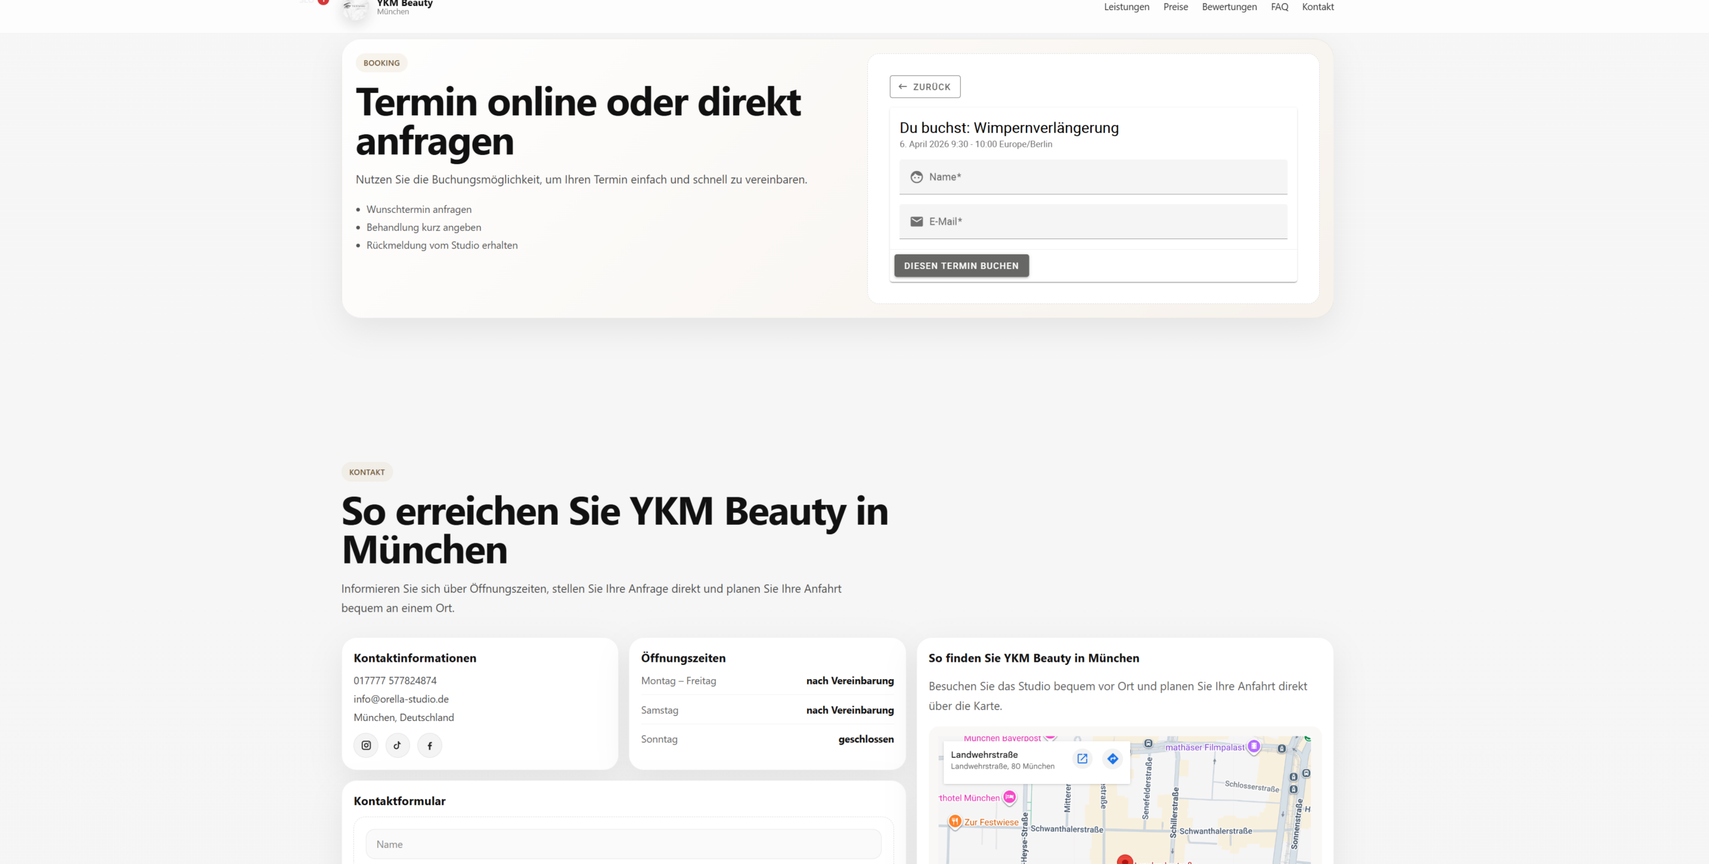Click the blue map directions icon
Viewport: 1709px width, 864px height.
(x=1112, y=759)
